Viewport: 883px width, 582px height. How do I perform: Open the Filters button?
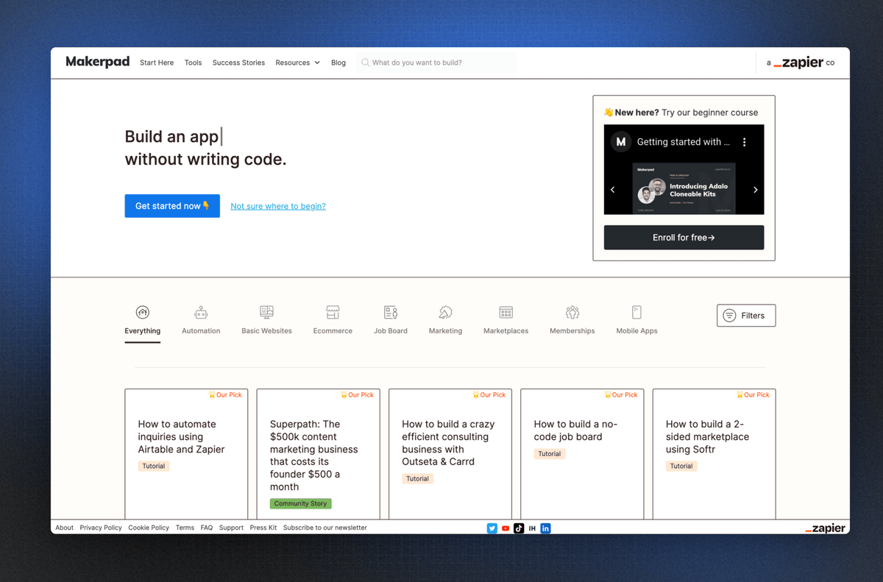tap(746, 315)
